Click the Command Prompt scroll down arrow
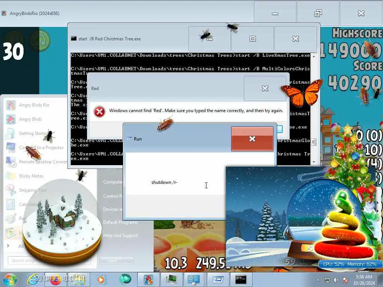Viewport: 383px width, 287px height. pyautogui.click(x=314, y=162)
